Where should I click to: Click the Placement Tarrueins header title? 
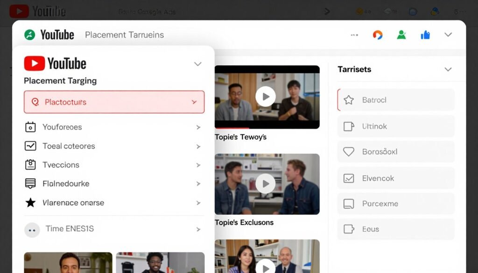coord(124,35)
